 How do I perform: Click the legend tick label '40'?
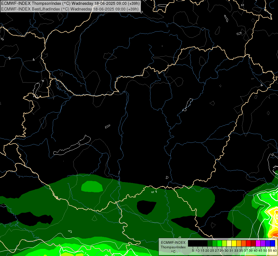[x=256, y=251]
